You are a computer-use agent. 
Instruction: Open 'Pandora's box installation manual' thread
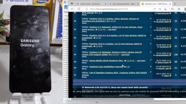(x=106, y=67)
